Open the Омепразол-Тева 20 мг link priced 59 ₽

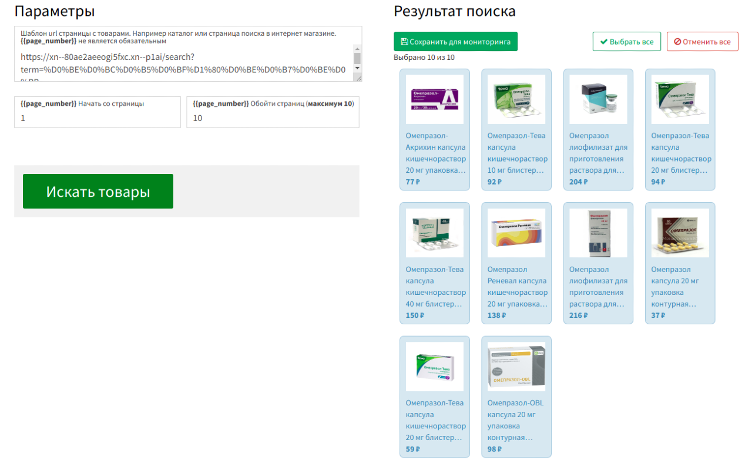435,420
